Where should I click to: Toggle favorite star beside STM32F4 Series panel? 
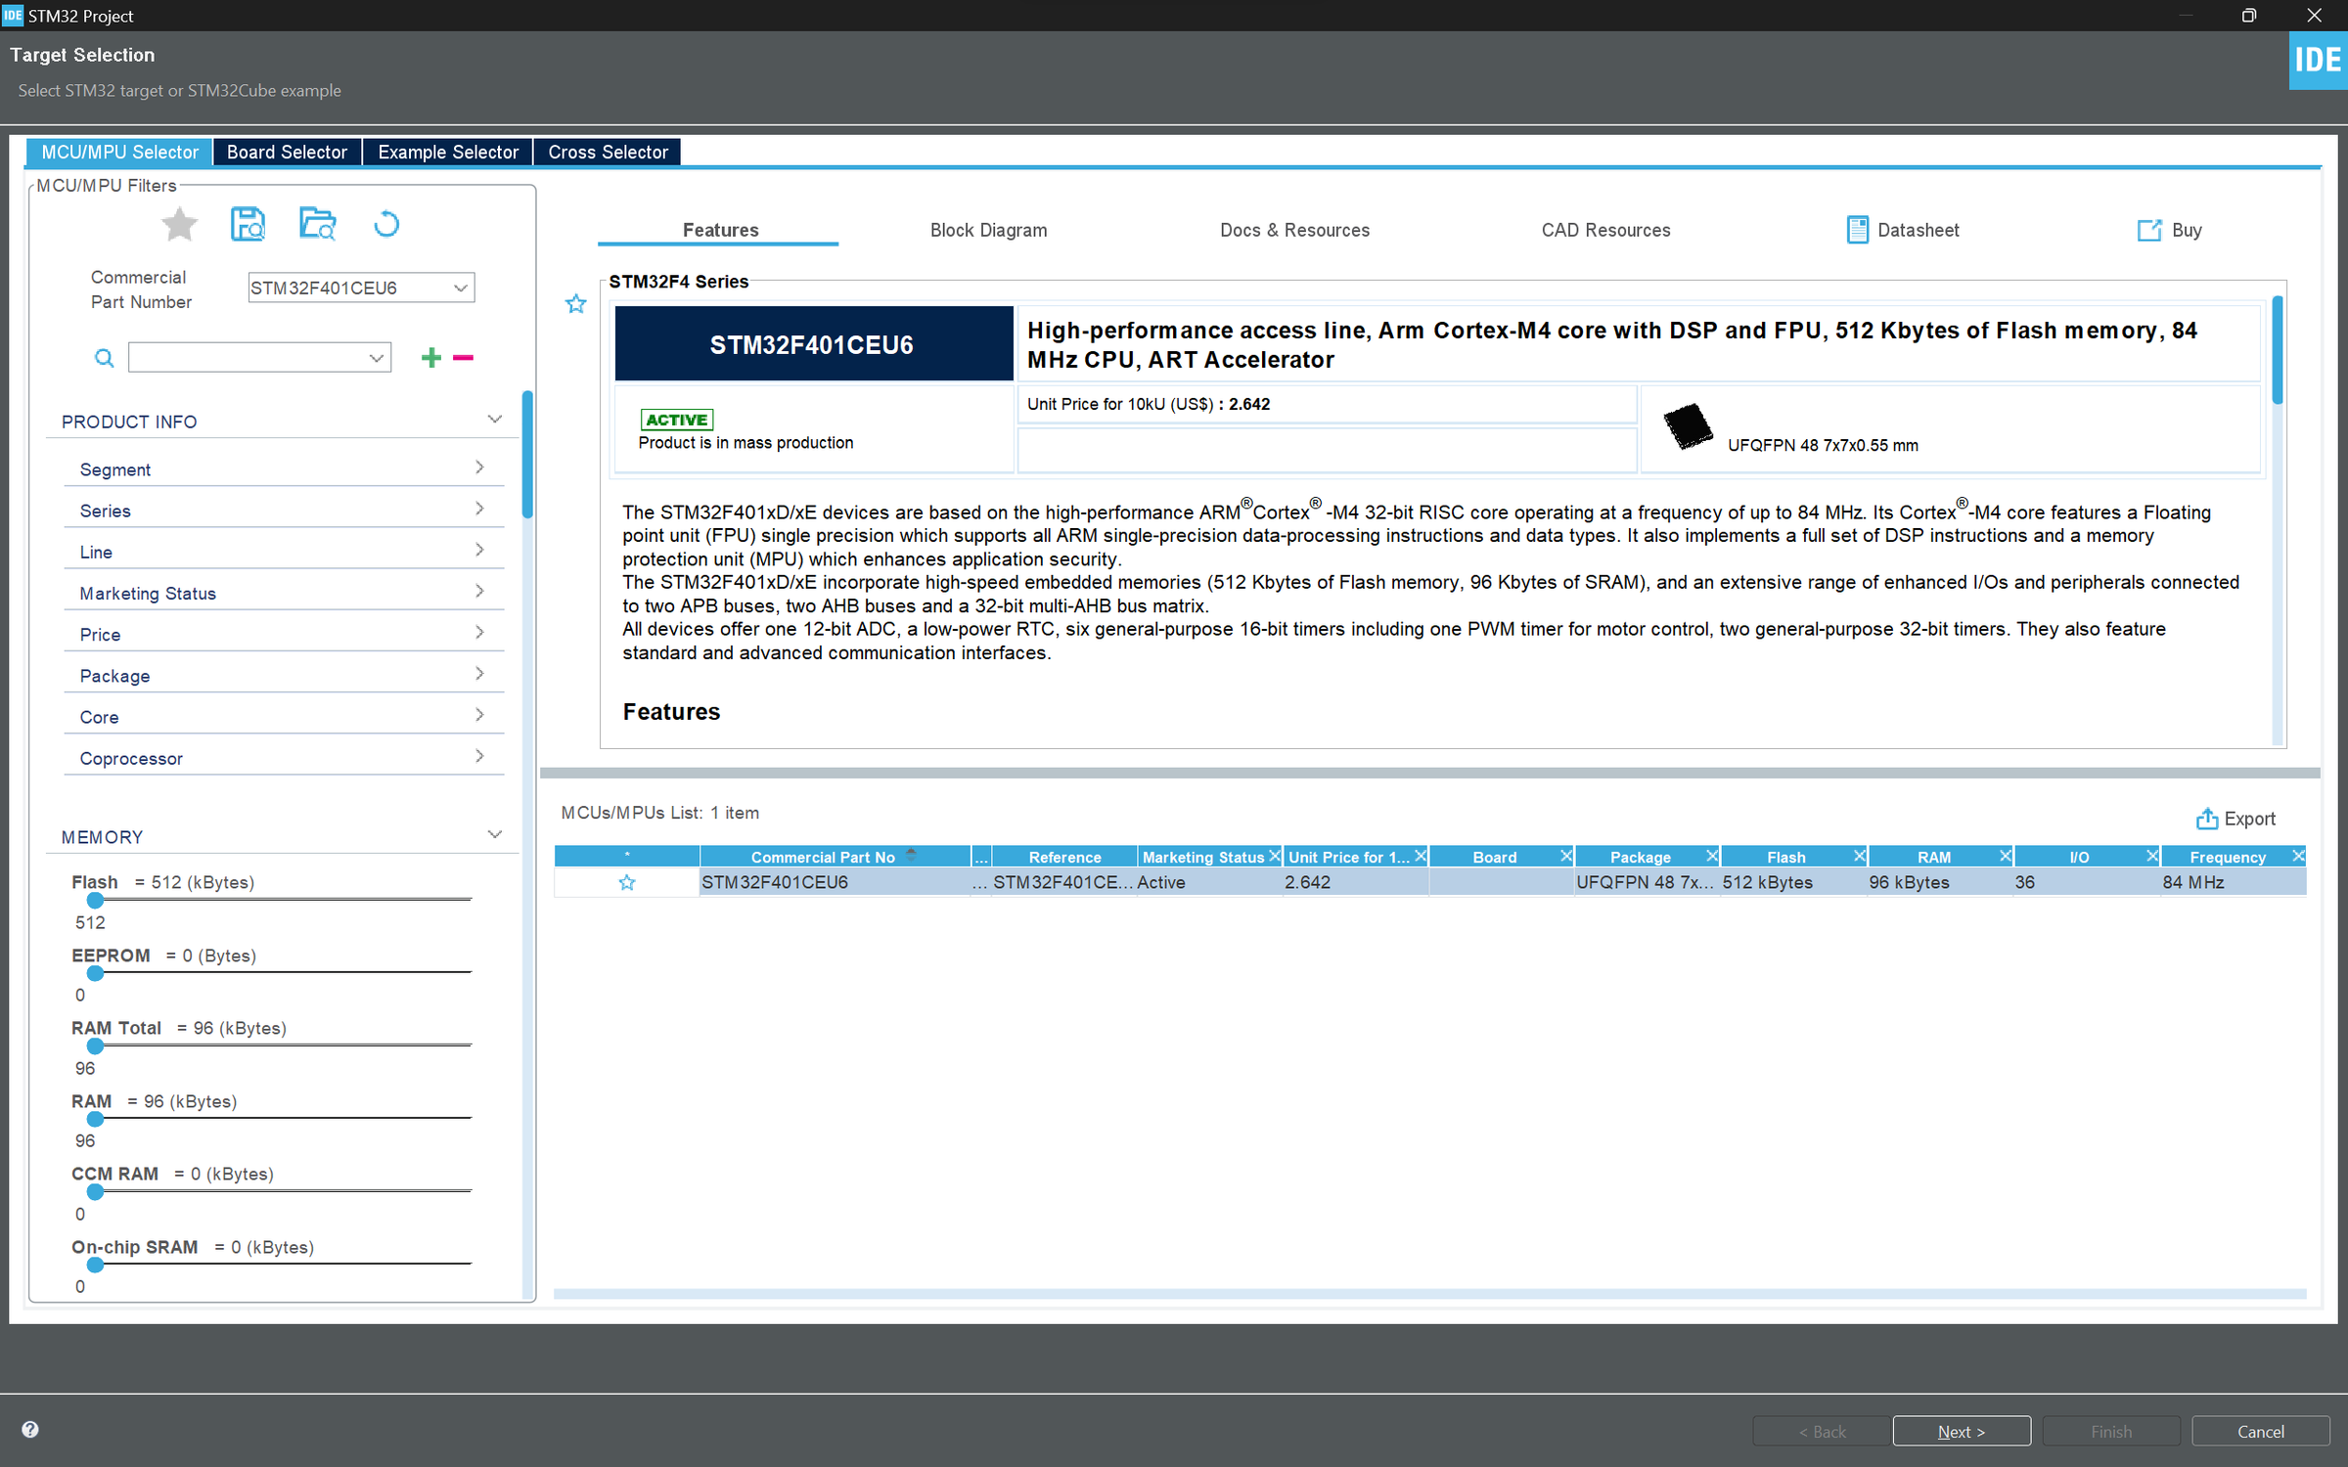point(576,304)
